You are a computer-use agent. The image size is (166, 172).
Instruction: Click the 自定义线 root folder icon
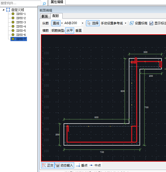pos(8,10)
